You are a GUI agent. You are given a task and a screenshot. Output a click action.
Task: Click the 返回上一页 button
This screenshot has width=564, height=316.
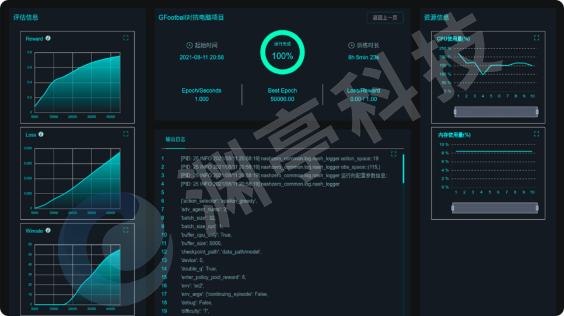385,17
